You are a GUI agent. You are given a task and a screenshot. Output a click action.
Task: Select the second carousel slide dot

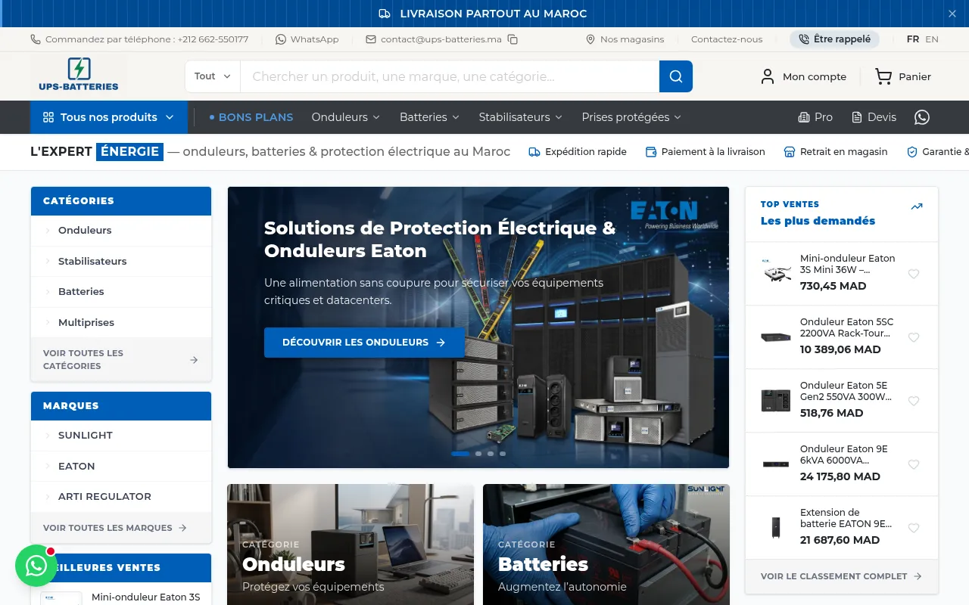(478, 454)
